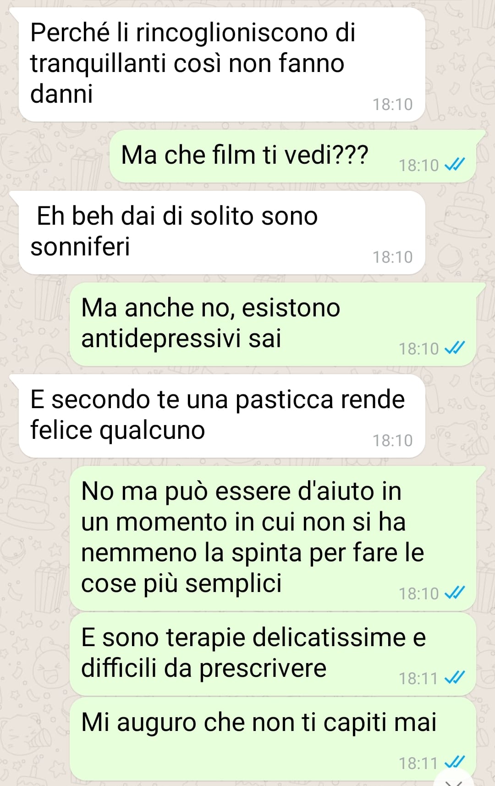
Task: Click the chat wallpaper beside 'Ma che film' bubble
Action: (x=55, y=156)
